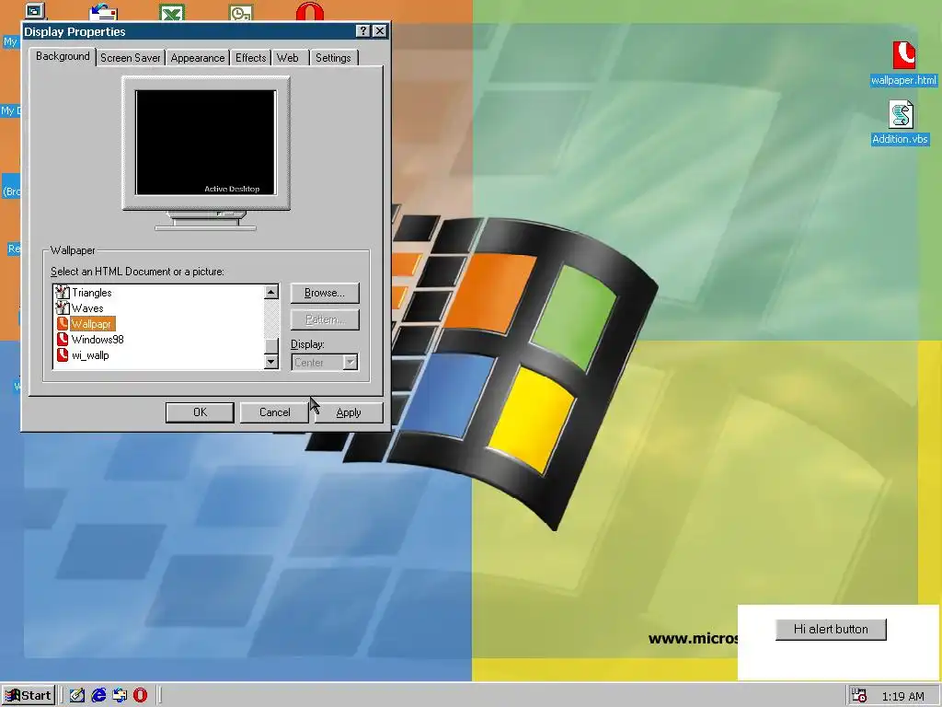This screenshot has height=707, width=942.
Task: Switch to the Appearance tab
Action: (x=198, y=58)
